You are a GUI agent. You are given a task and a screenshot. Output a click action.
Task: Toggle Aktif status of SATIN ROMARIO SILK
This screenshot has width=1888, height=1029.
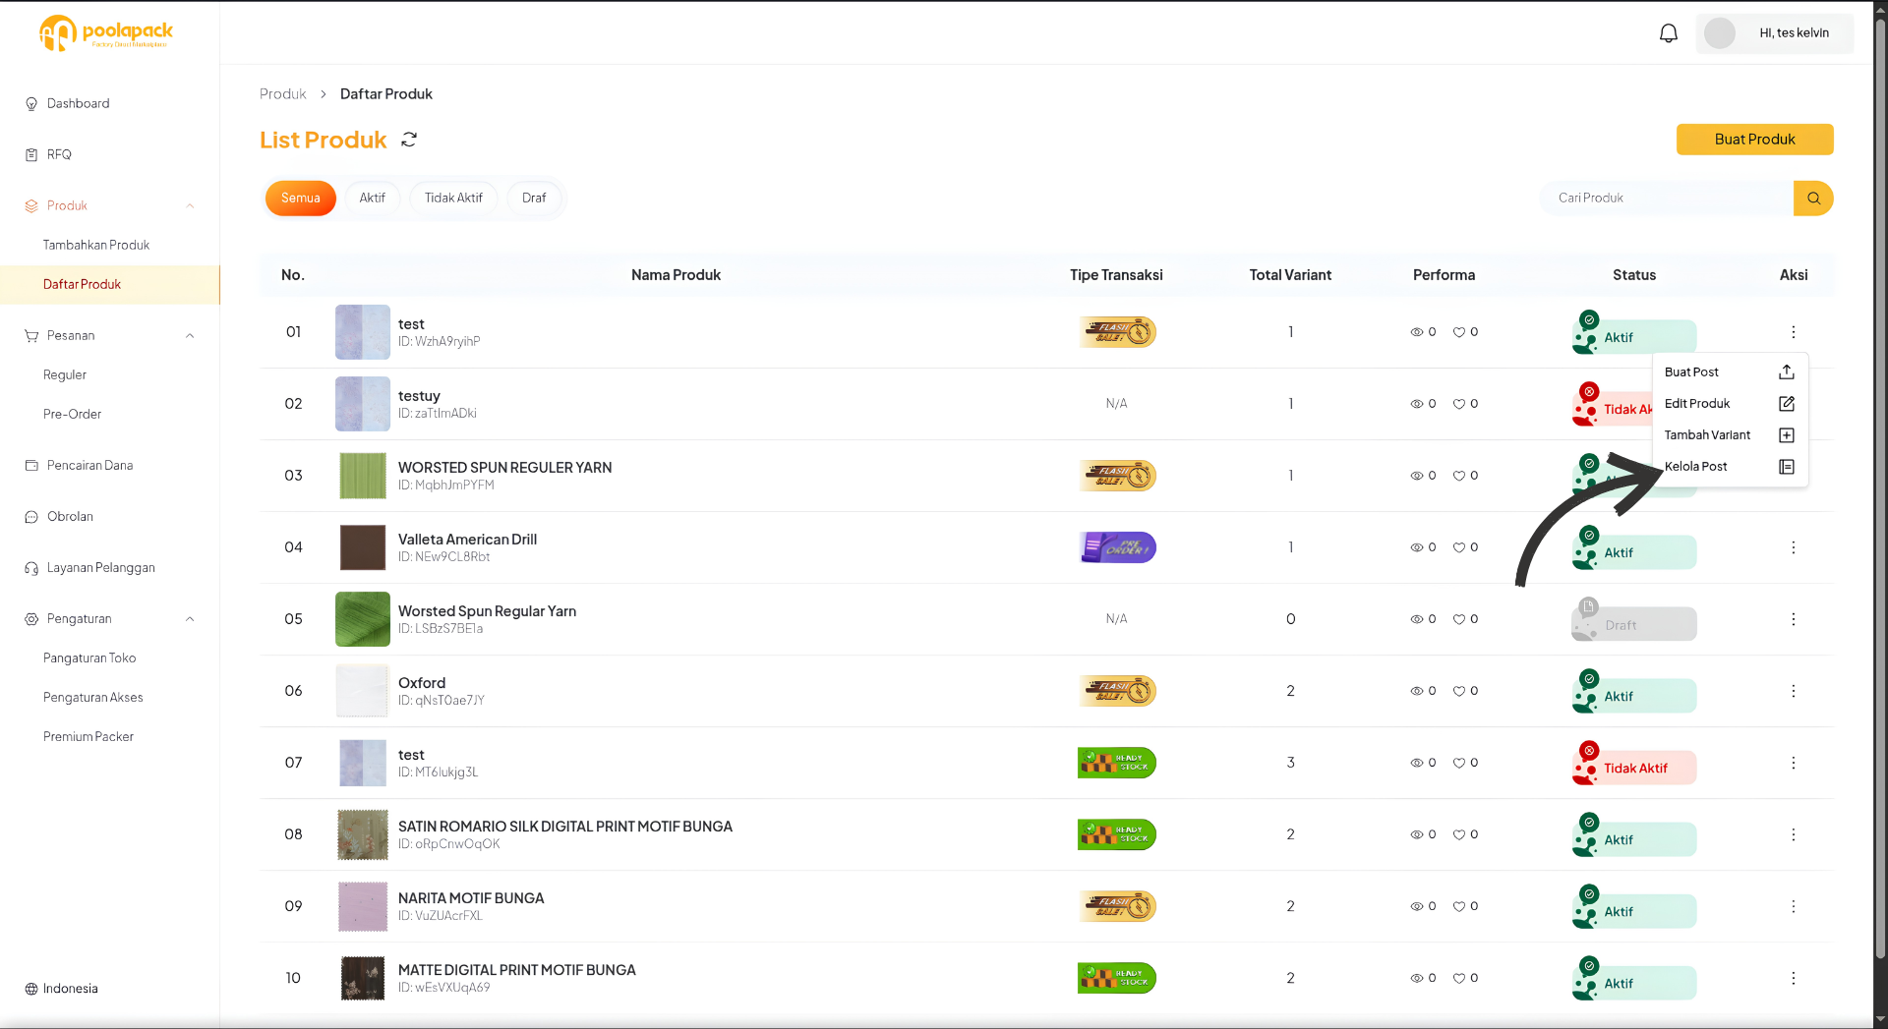tap(1634, 835)
